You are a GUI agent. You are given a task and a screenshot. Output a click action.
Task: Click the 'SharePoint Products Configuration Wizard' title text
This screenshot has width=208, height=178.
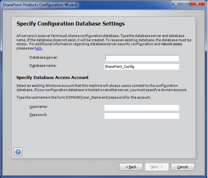coord(40,5)
